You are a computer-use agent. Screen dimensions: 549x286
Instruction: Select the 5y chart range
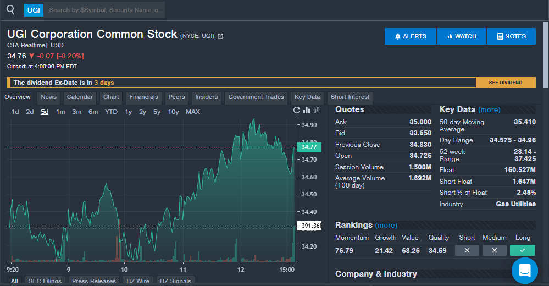pos(157,112)
